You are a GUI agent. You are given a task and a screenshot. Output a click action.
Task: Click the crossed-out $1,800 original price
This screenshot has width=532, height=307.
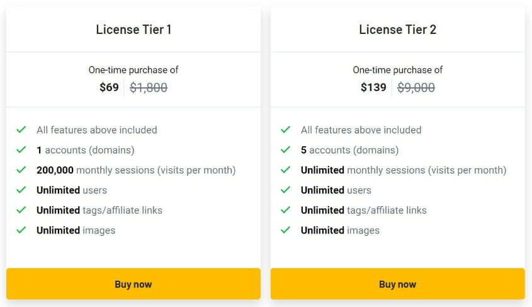click(x=149, y=88)
